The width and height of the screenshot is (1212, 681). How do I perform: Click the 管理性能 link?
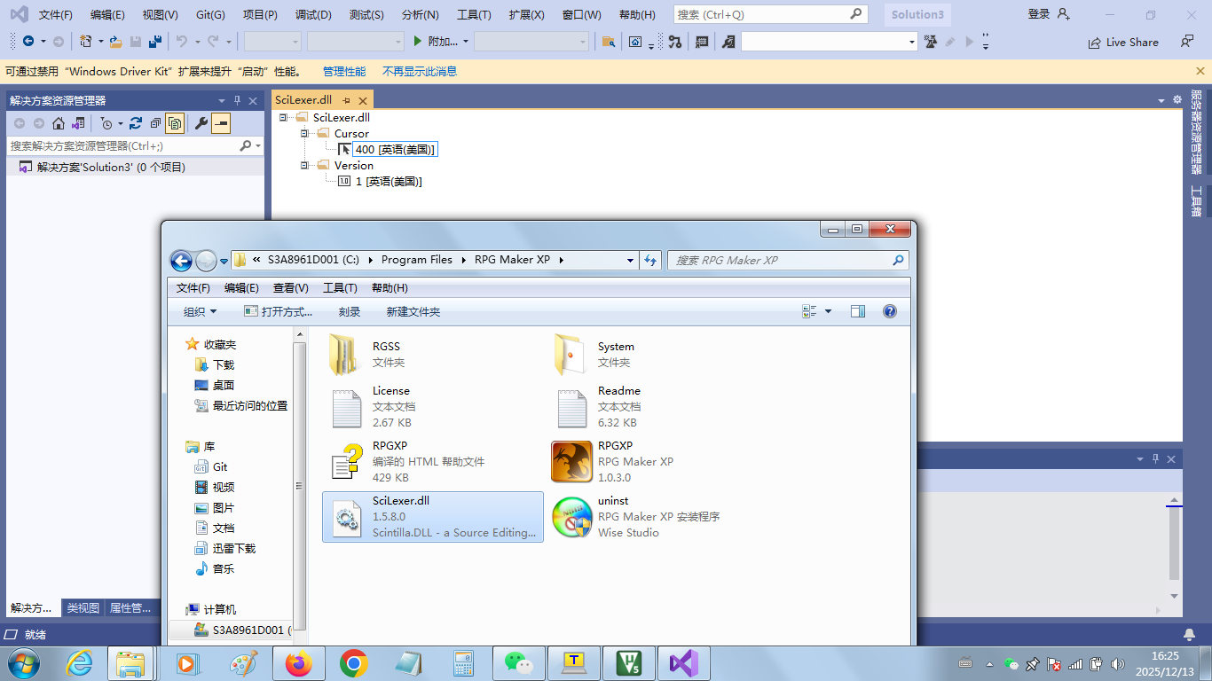[343, 71]
